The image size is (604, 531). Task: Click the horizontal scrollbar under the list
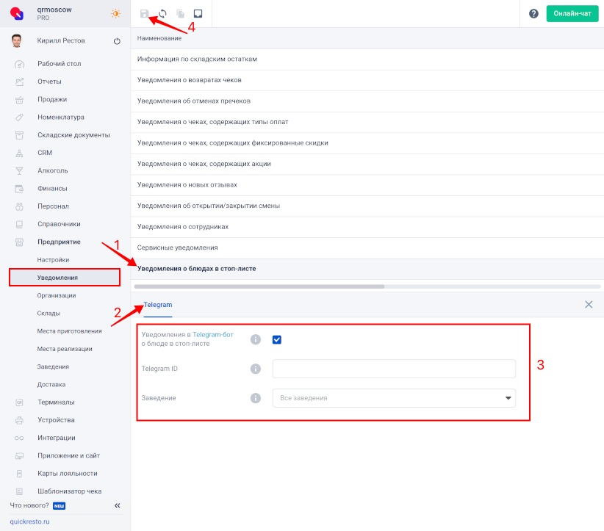[x=259, y=286]
